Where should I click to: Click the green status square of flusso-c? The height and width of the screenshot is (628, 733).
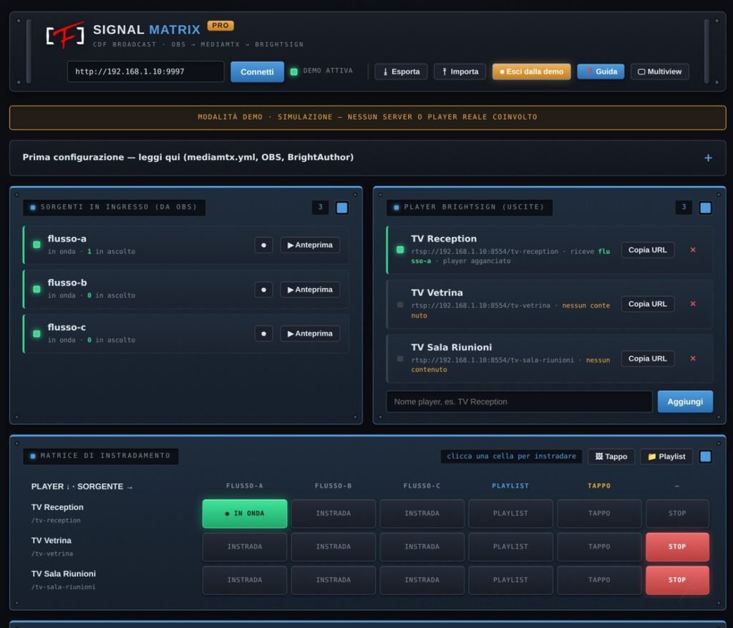(x=37, y=333)
